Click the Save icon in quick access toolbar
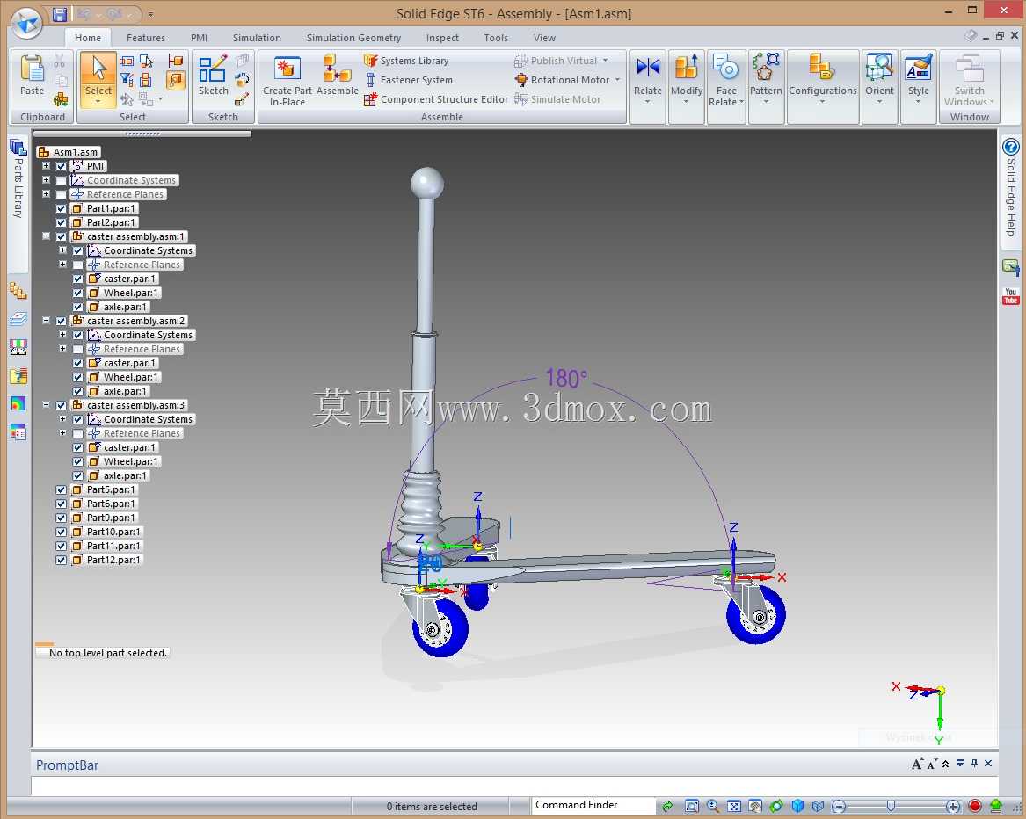Screen dimensions: 1026x819 (x=60, y=14)
